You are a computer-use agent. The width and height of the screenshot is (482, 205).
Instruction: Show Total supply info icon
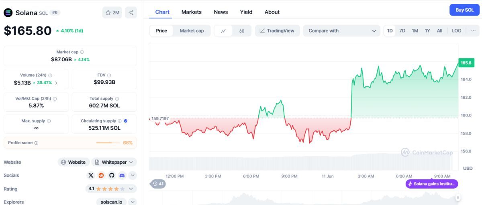(x=117, y=98)
